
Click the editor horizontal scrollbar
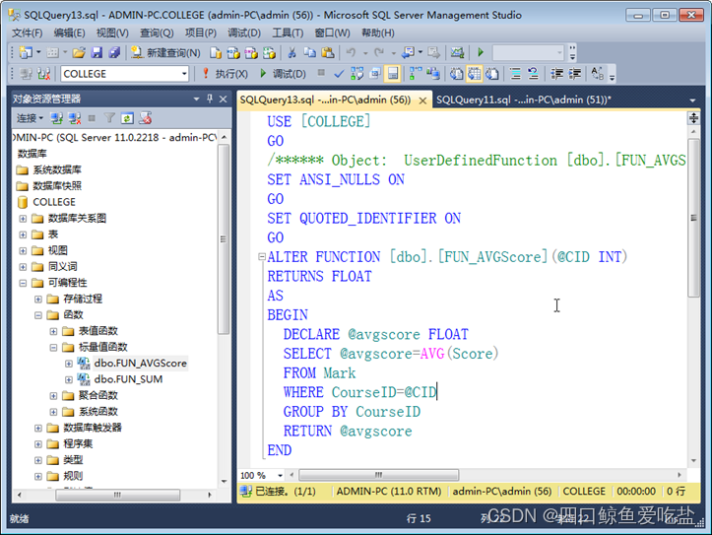click(x=379, y=475)
